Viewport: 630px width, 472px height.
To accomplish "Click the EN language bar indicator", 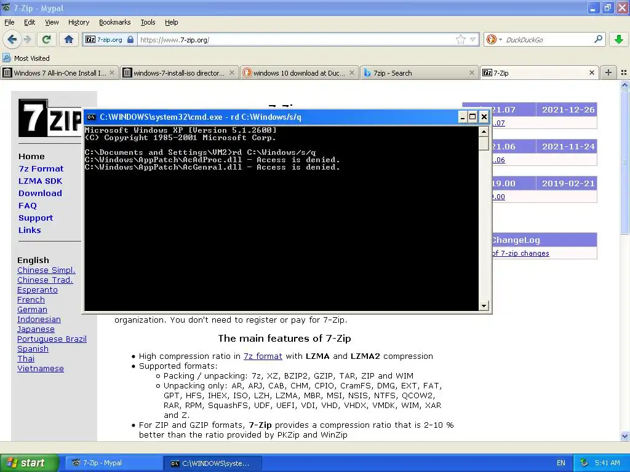I will tap(561, 463).
